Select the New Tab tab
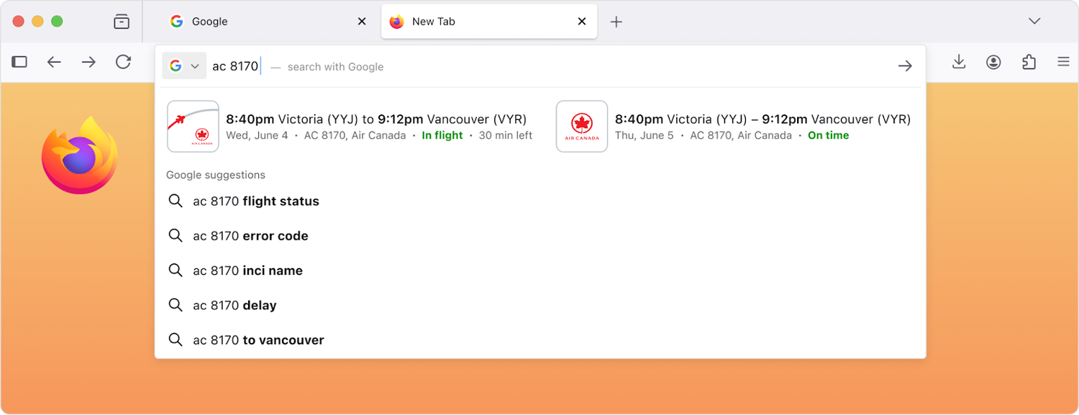Screen dimensions: 1079x415 489,22
